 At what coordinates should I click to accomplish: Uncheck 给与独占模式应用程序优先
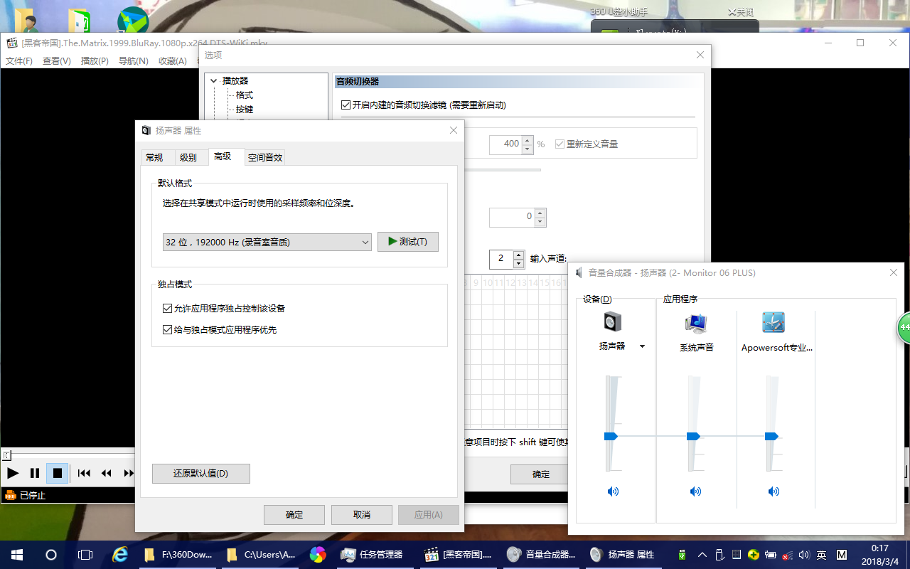[165, 329]
